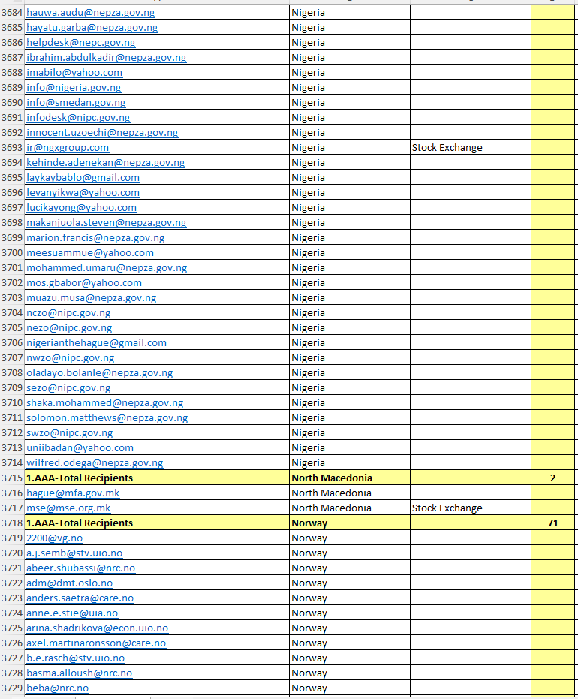Open nczo@nipc.gov.ng link

point(68,313)
